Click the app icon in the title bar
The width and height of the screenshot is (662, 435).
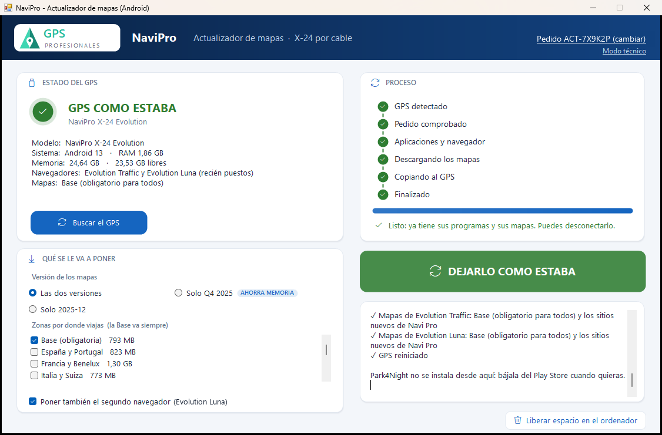pyautogui.click(x=8, y=8)
